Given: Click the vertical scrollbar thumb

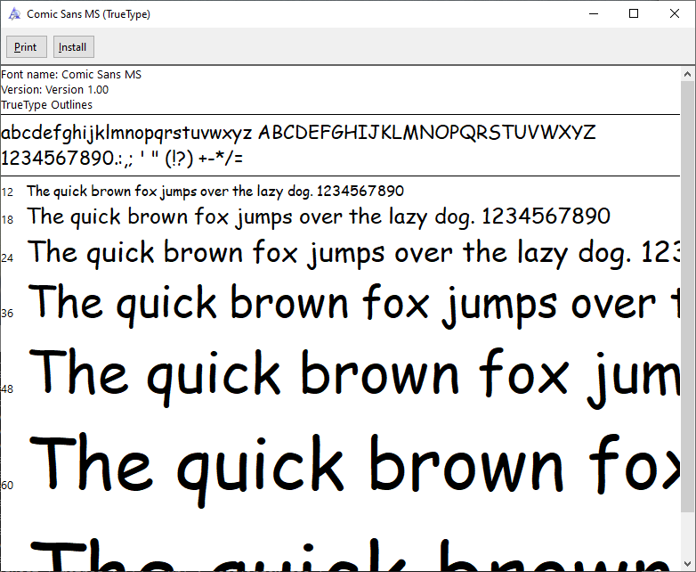Looking at the screenshot, I should 688,297.
